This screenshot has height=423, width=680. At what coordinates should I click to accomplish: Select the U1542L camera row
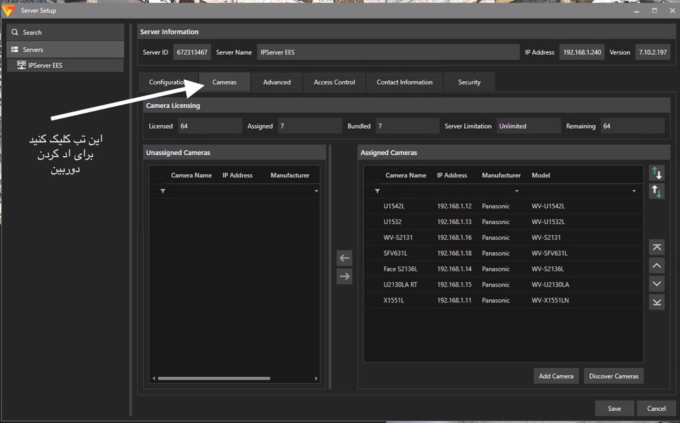(x=503, y=206)
